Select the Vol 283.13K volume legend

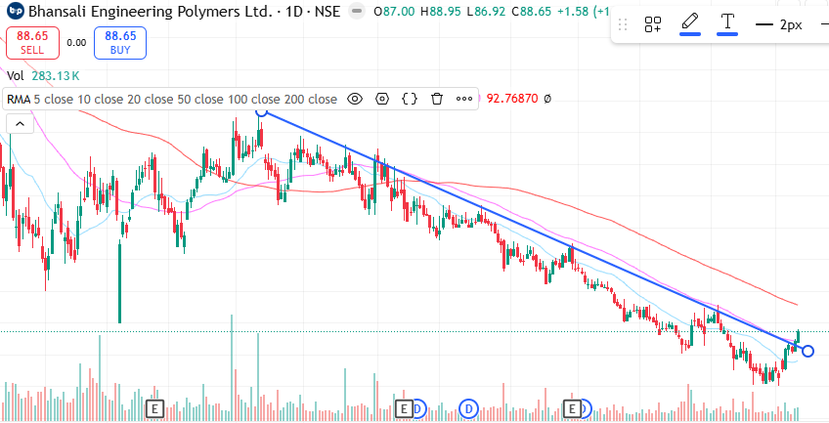click(x=43, y=76)
